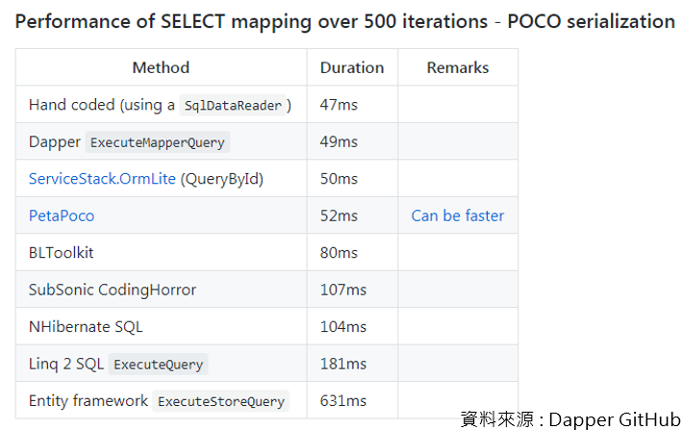Click the ExecuteStoreQuery code label
The height and width of the screenshot is (430, 683).
tap(221, 401)
